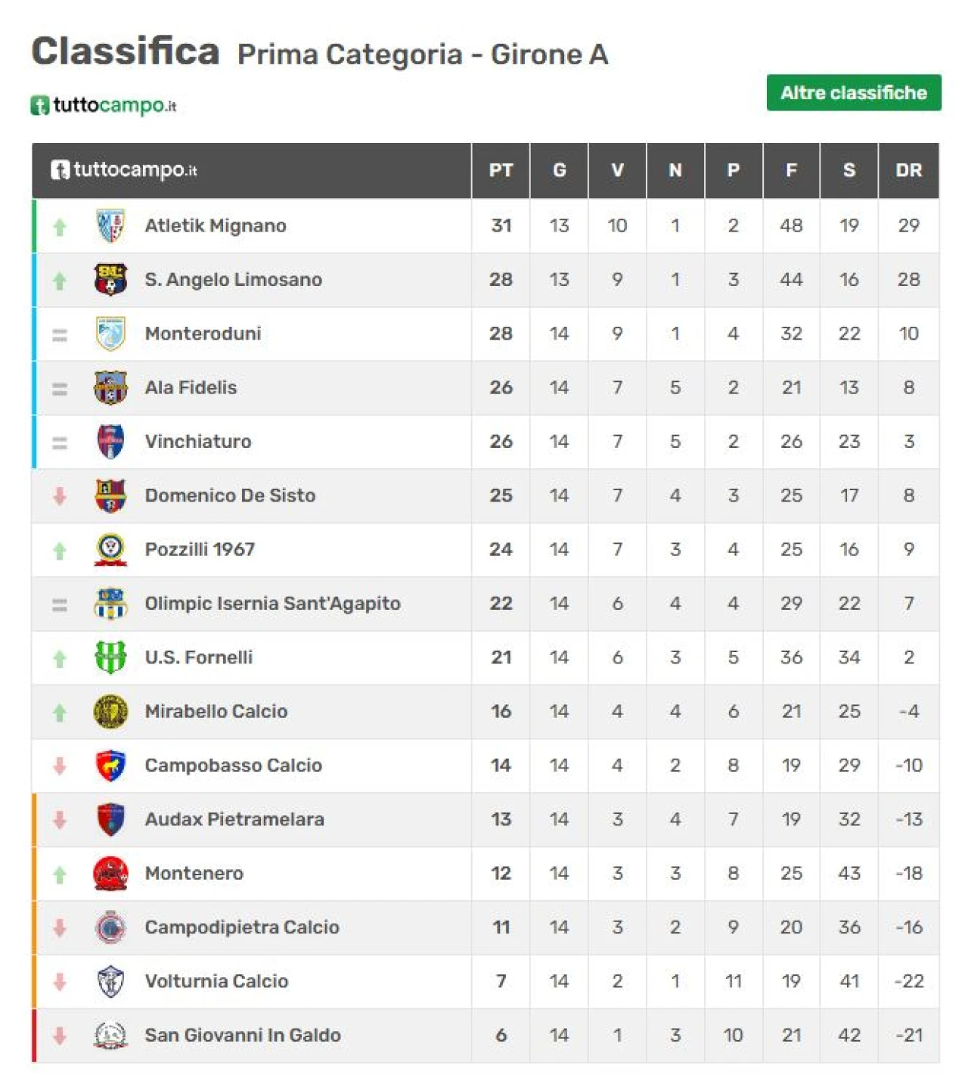Open the Domenico De Sisto team page

(x=230, y=496)
